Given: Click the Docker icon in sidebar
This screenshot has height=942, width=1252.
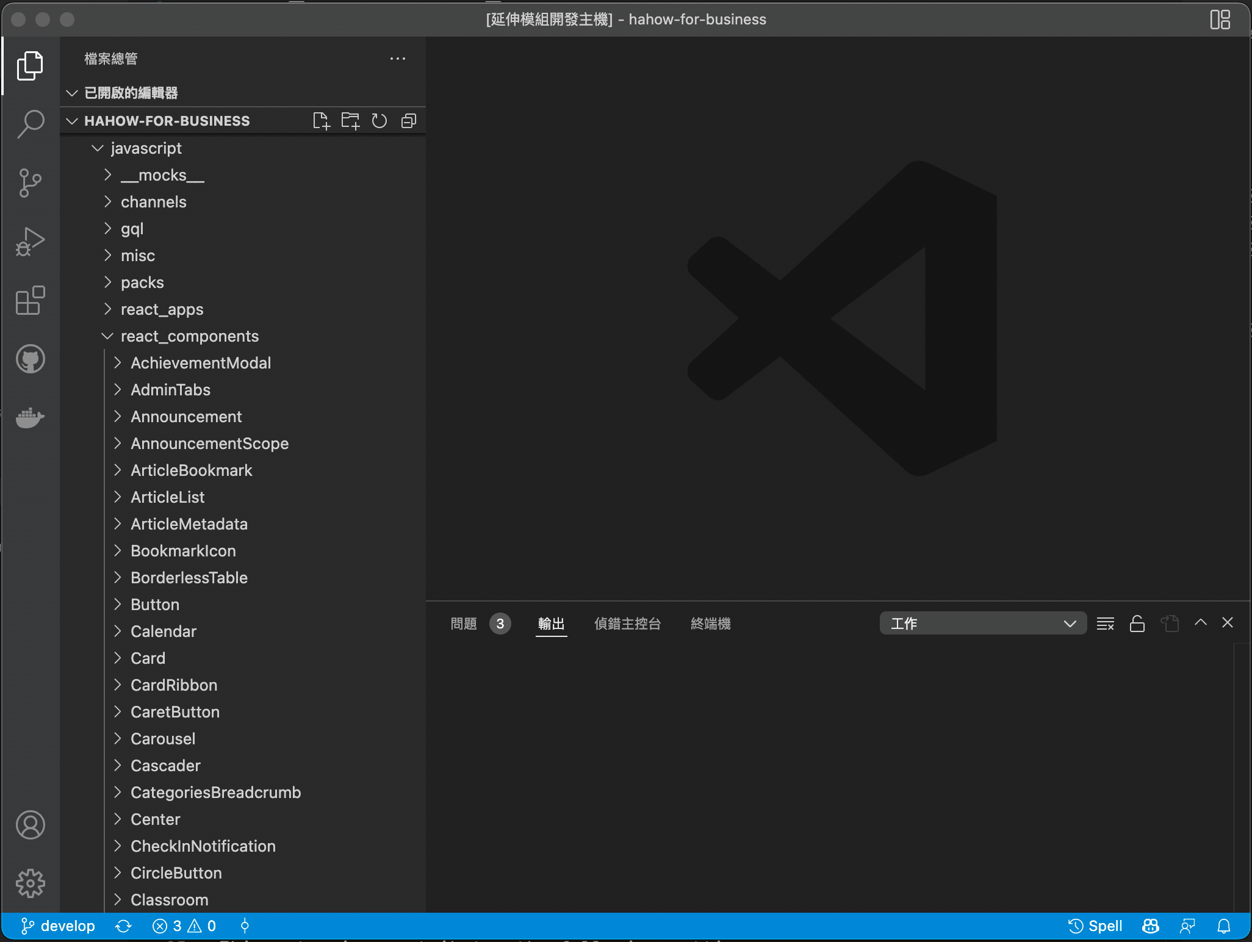Looking at the screenshot, I should coord(31,417).
